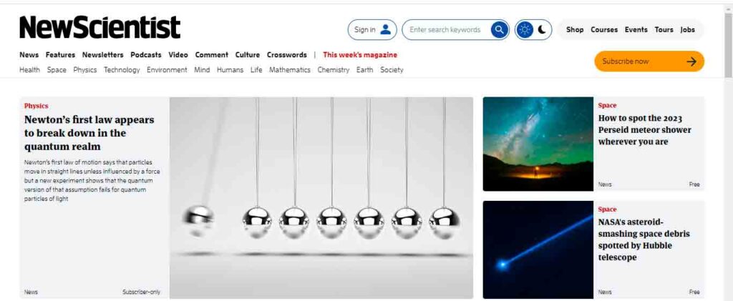Image resolution: width=733 pixels, height=301 pixels.
Task: Open the Perseid meteor shower thumbnail
Action: pyautogui.click(x=538, y=144)
